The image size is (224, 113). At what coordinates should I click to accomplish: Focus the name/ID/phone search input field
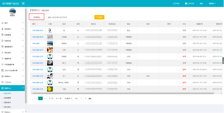coord(70,17)
